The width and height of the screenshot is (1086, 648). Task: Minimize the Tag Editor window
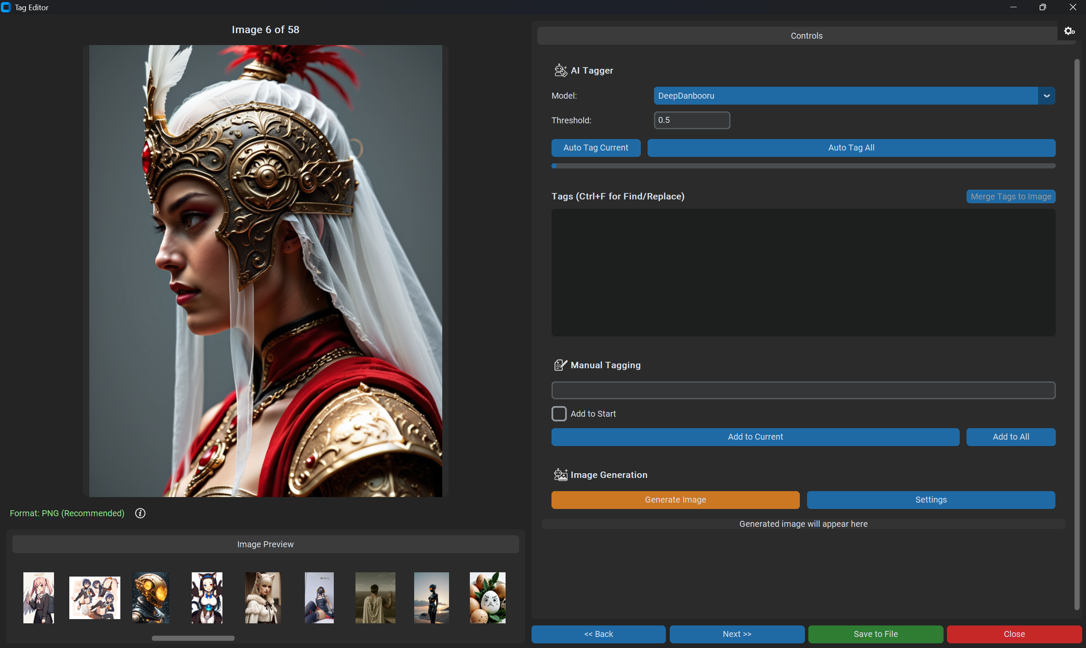[x=1013, y=7]
